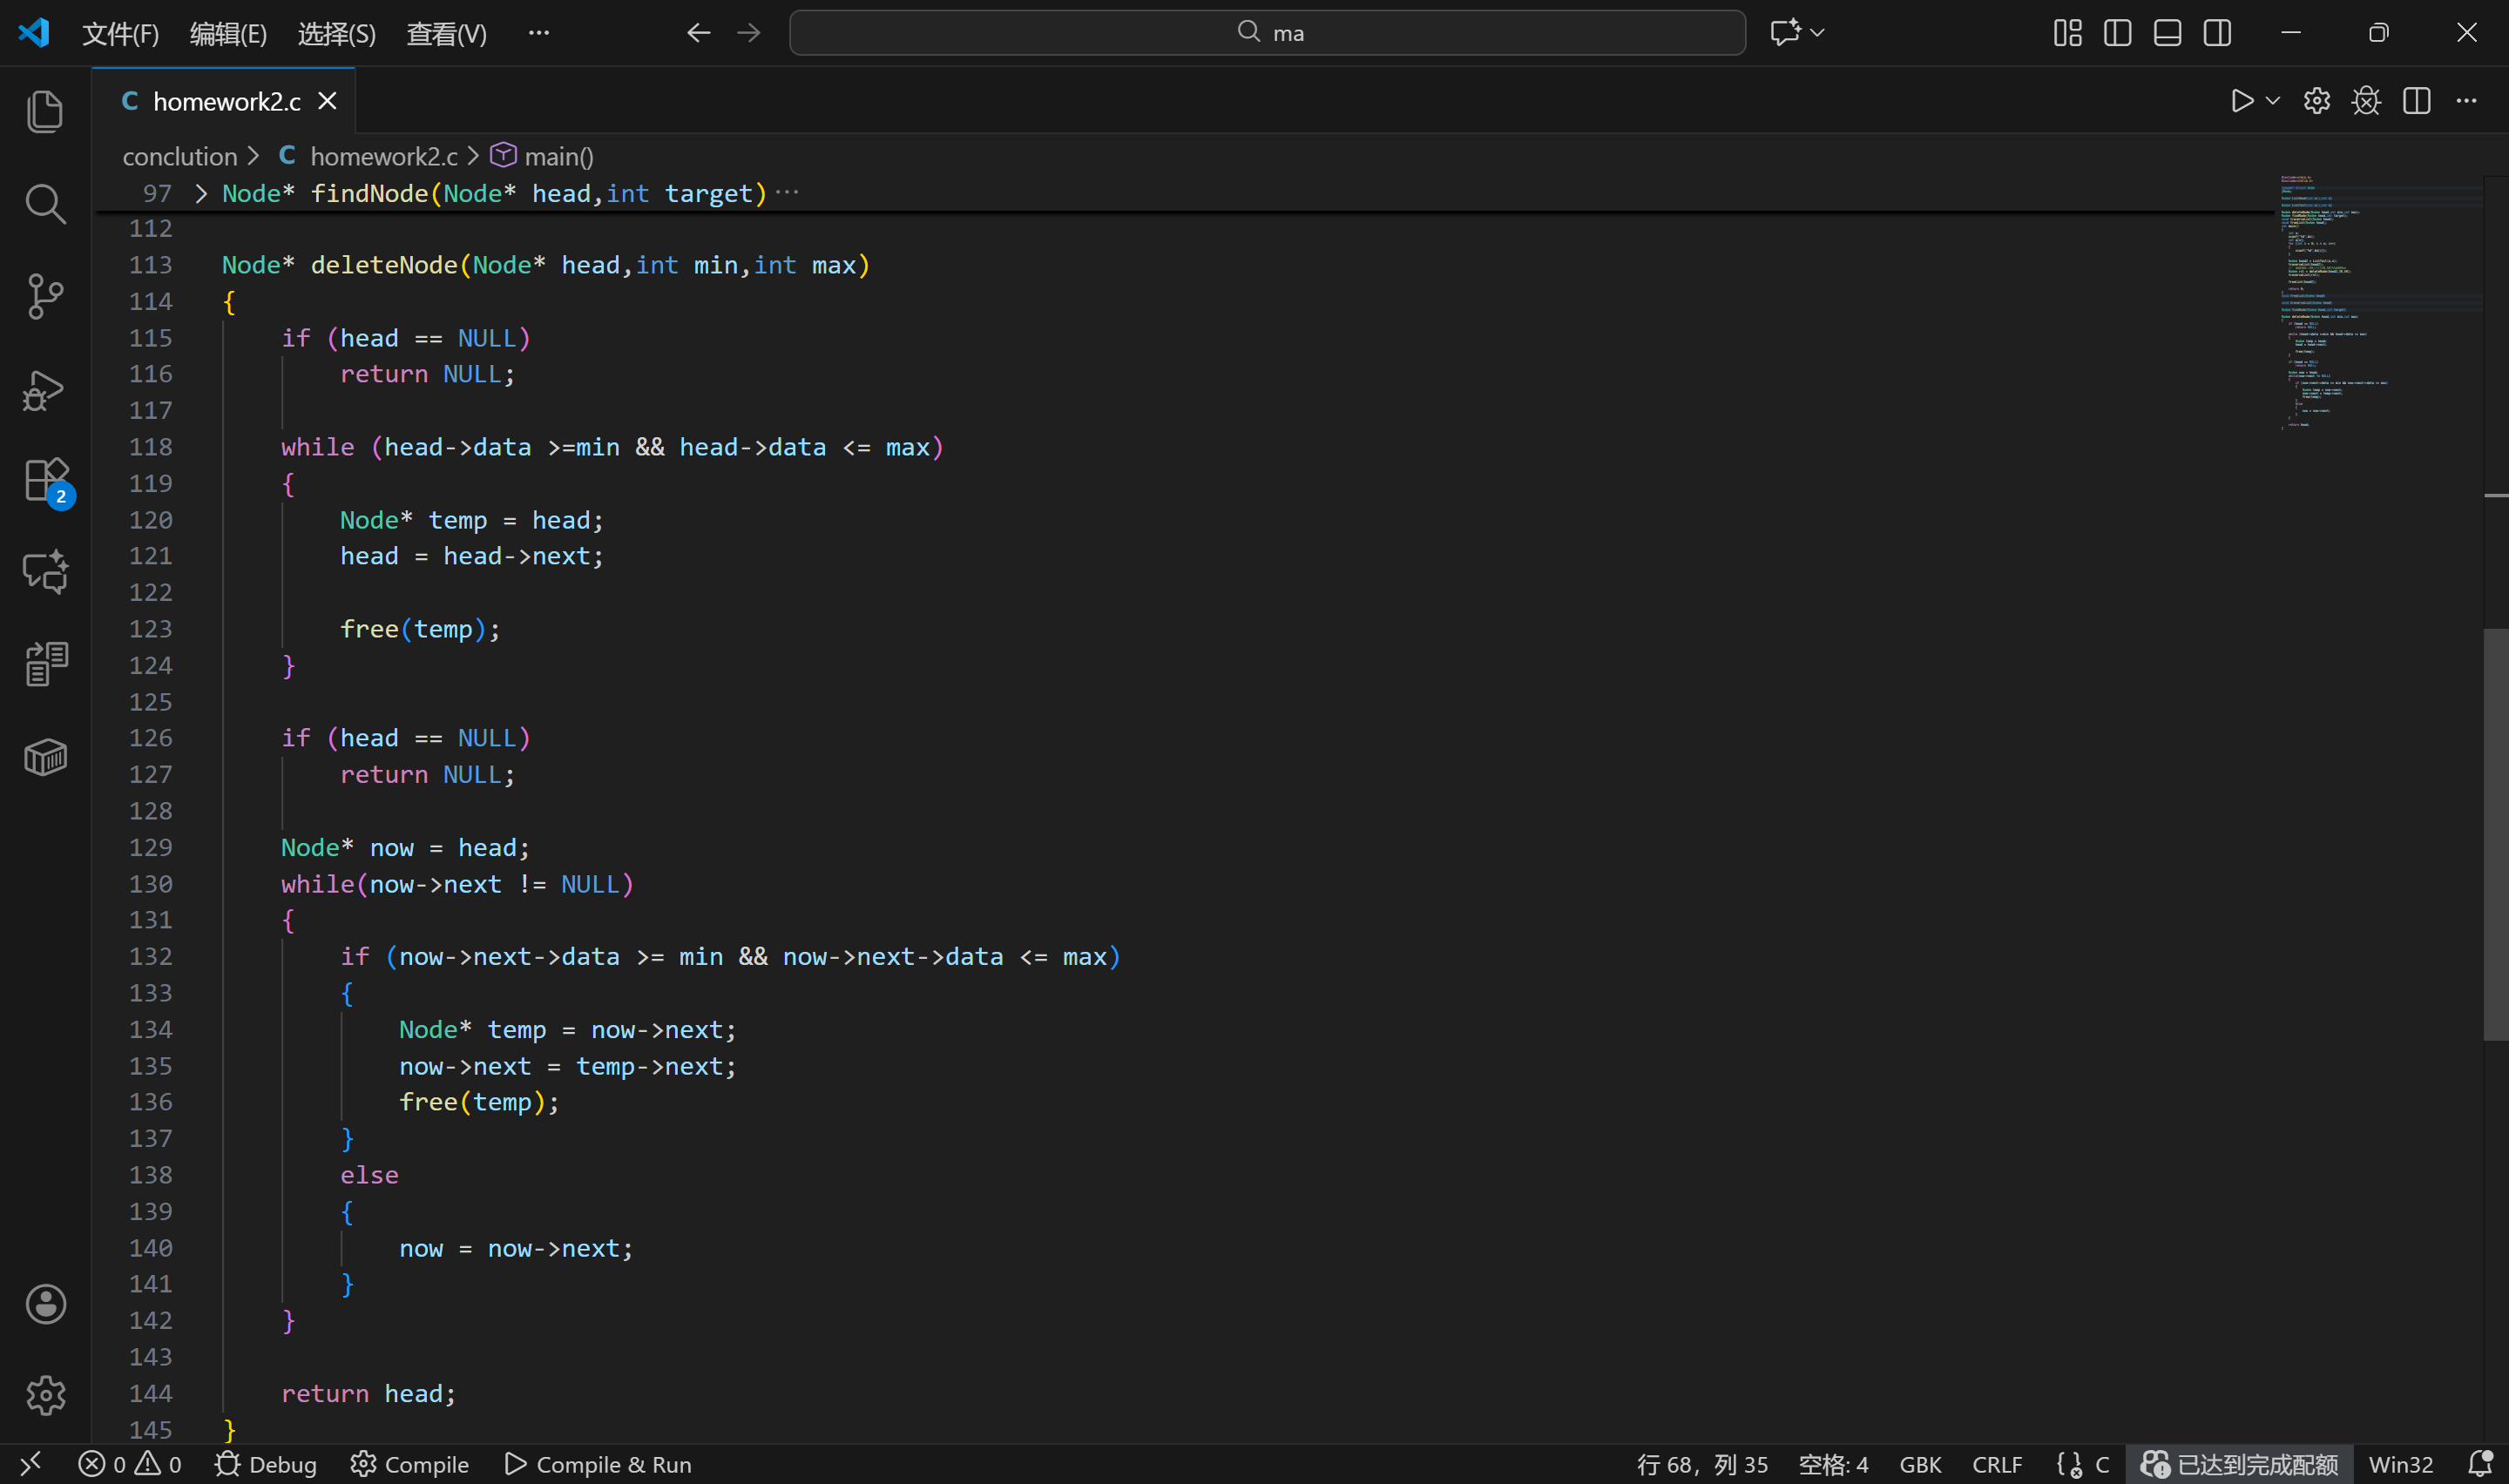Toggle the primary side bar layout button
This screenshot has height=1484, width=2509.
tap(2117, 33)
